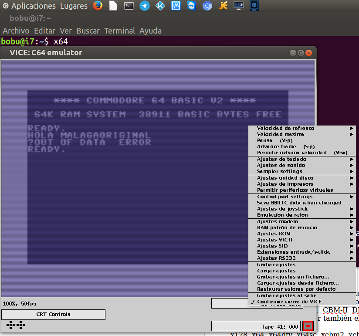
Task: Expand Ajustes de joystick submenu
Action: point(302,209)
